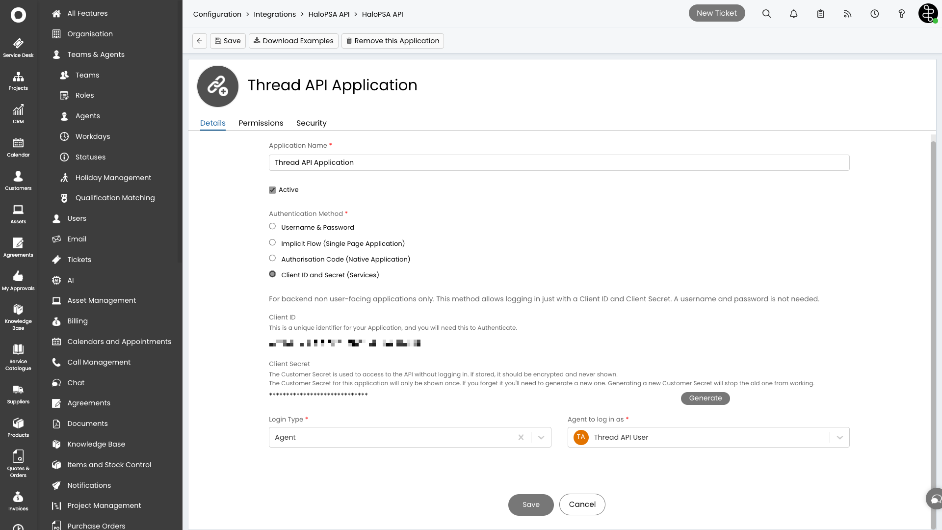Viewport: 942px width, 530px height.
Task: Open Tickets in the sidebar
Action: tap(79, 260)
